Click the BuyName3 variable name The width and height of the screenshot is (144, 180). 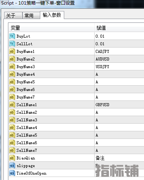25,67
